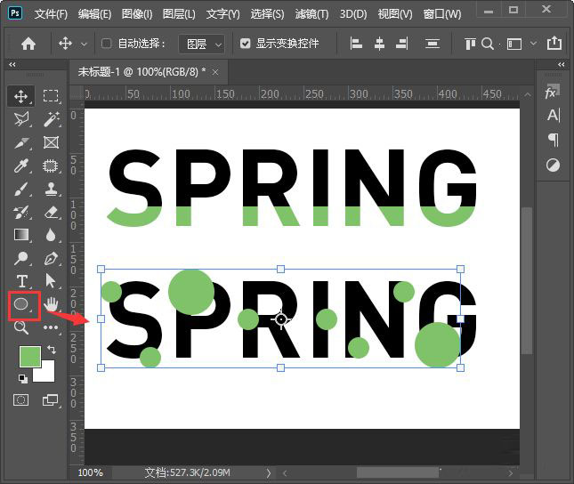Align horizontal centers
Screen dimensions: 574x484
[379, 44]
